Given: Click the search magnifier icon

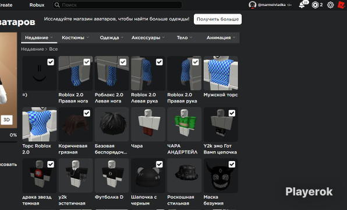Looking at the screenshot, I should (57, 5).
